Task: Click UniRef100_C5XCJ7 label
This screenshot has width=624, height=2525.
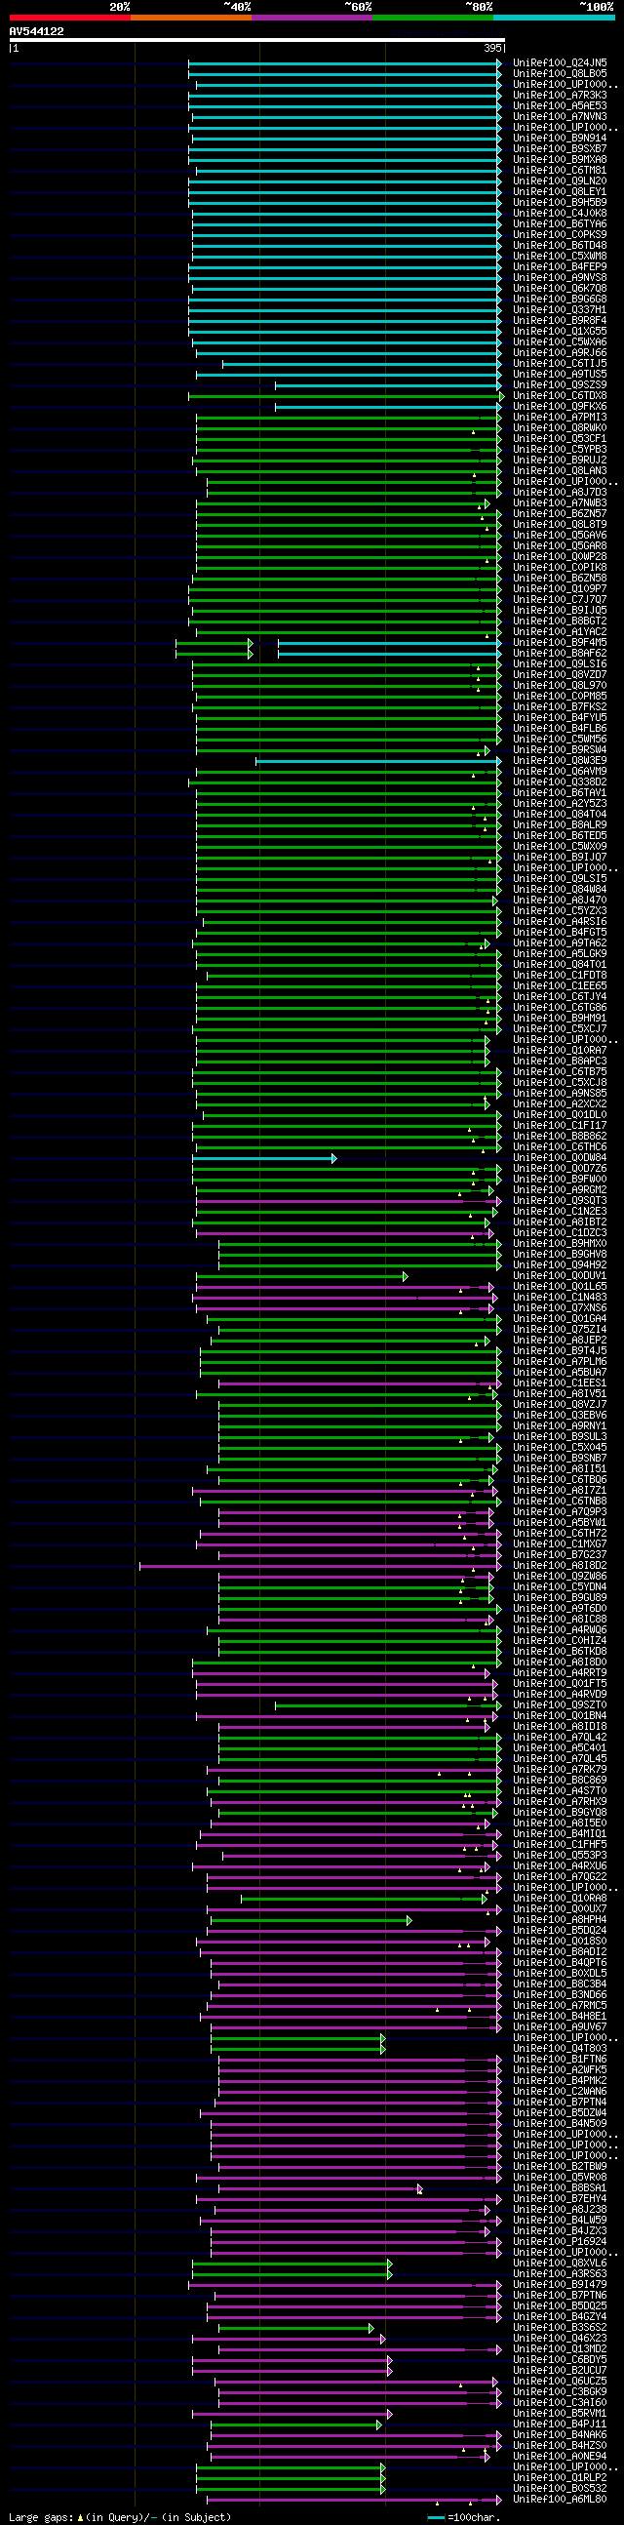Action: 560,1029
